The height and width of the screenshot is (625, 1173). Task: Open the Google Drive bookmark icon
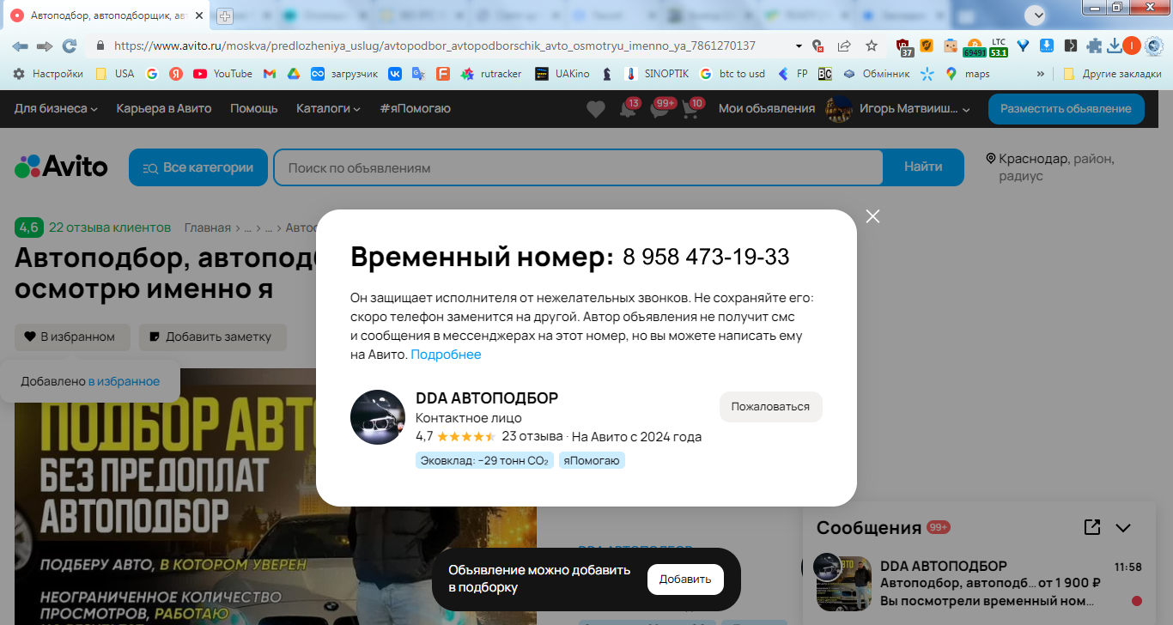coord(293,74)
